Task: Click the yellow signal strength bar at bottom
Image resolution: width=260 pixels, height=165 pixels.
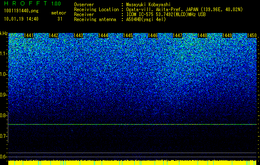Action: (x=132, y=163)
